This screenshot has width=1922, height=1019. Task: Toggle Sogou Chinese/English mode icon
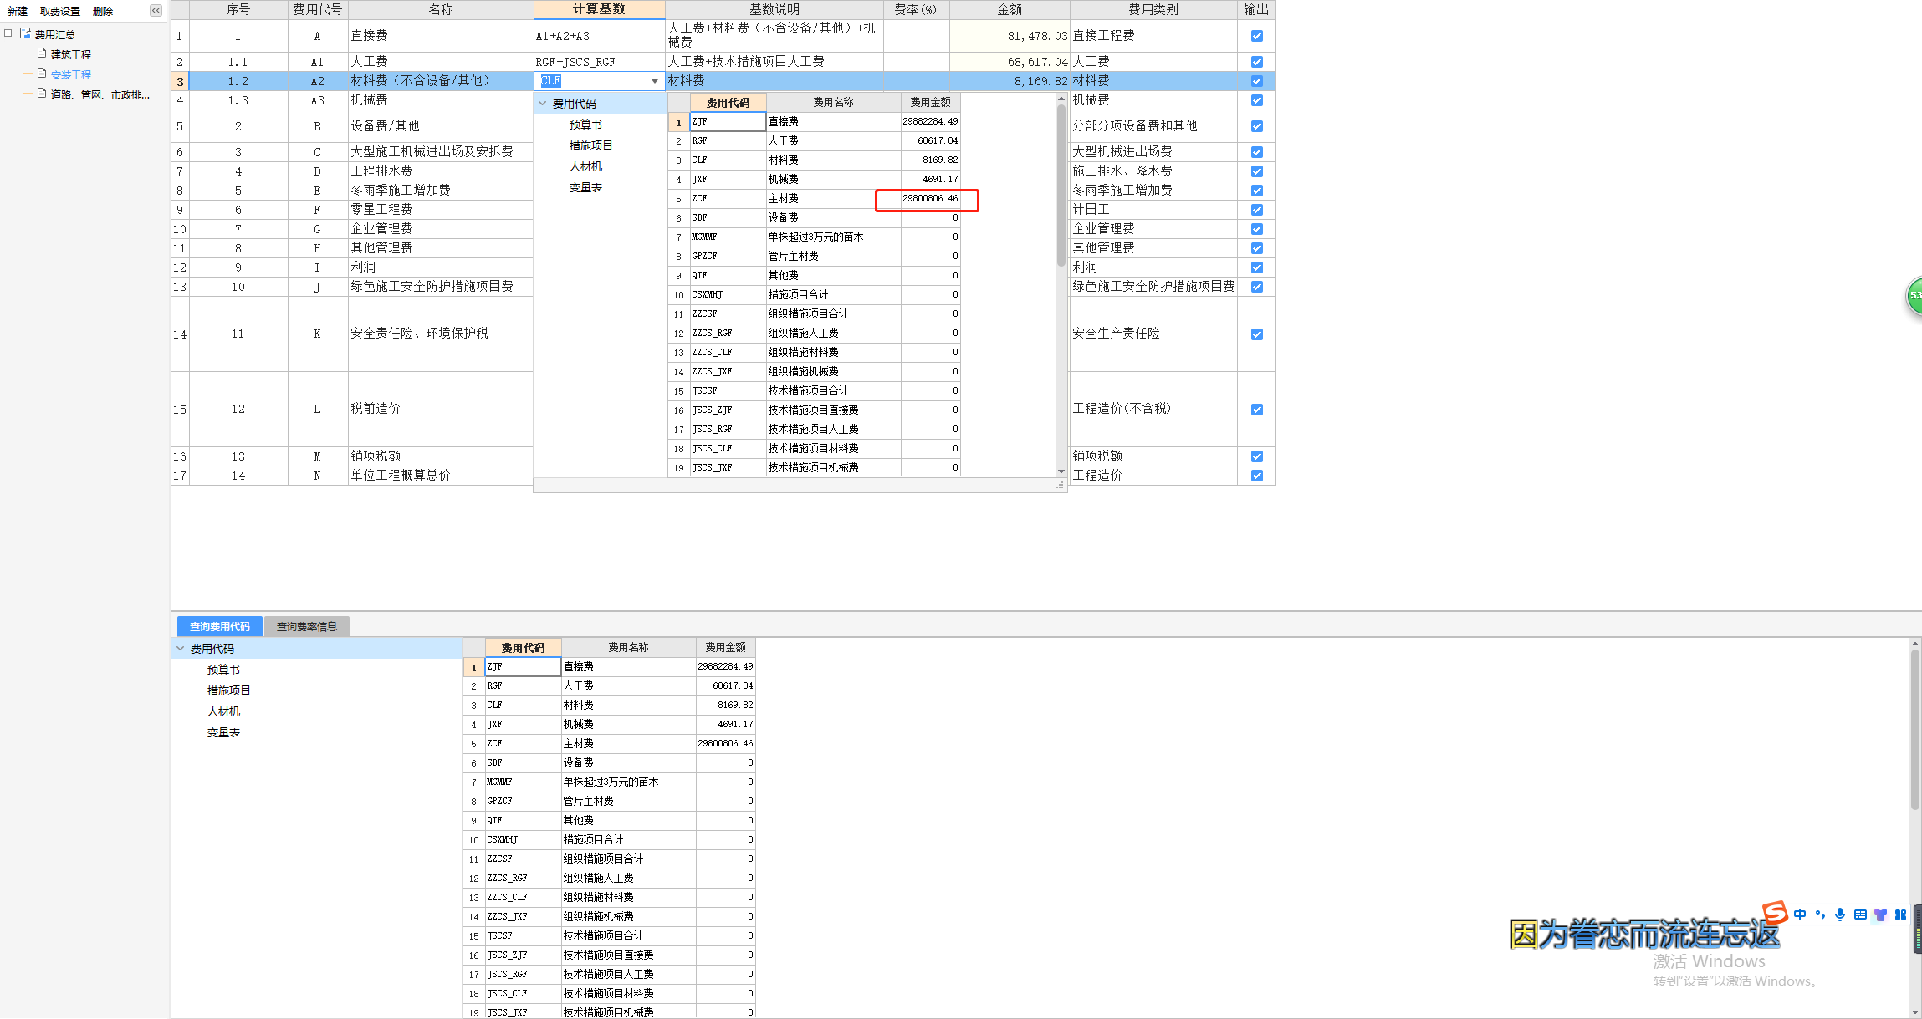point(1800,915)
